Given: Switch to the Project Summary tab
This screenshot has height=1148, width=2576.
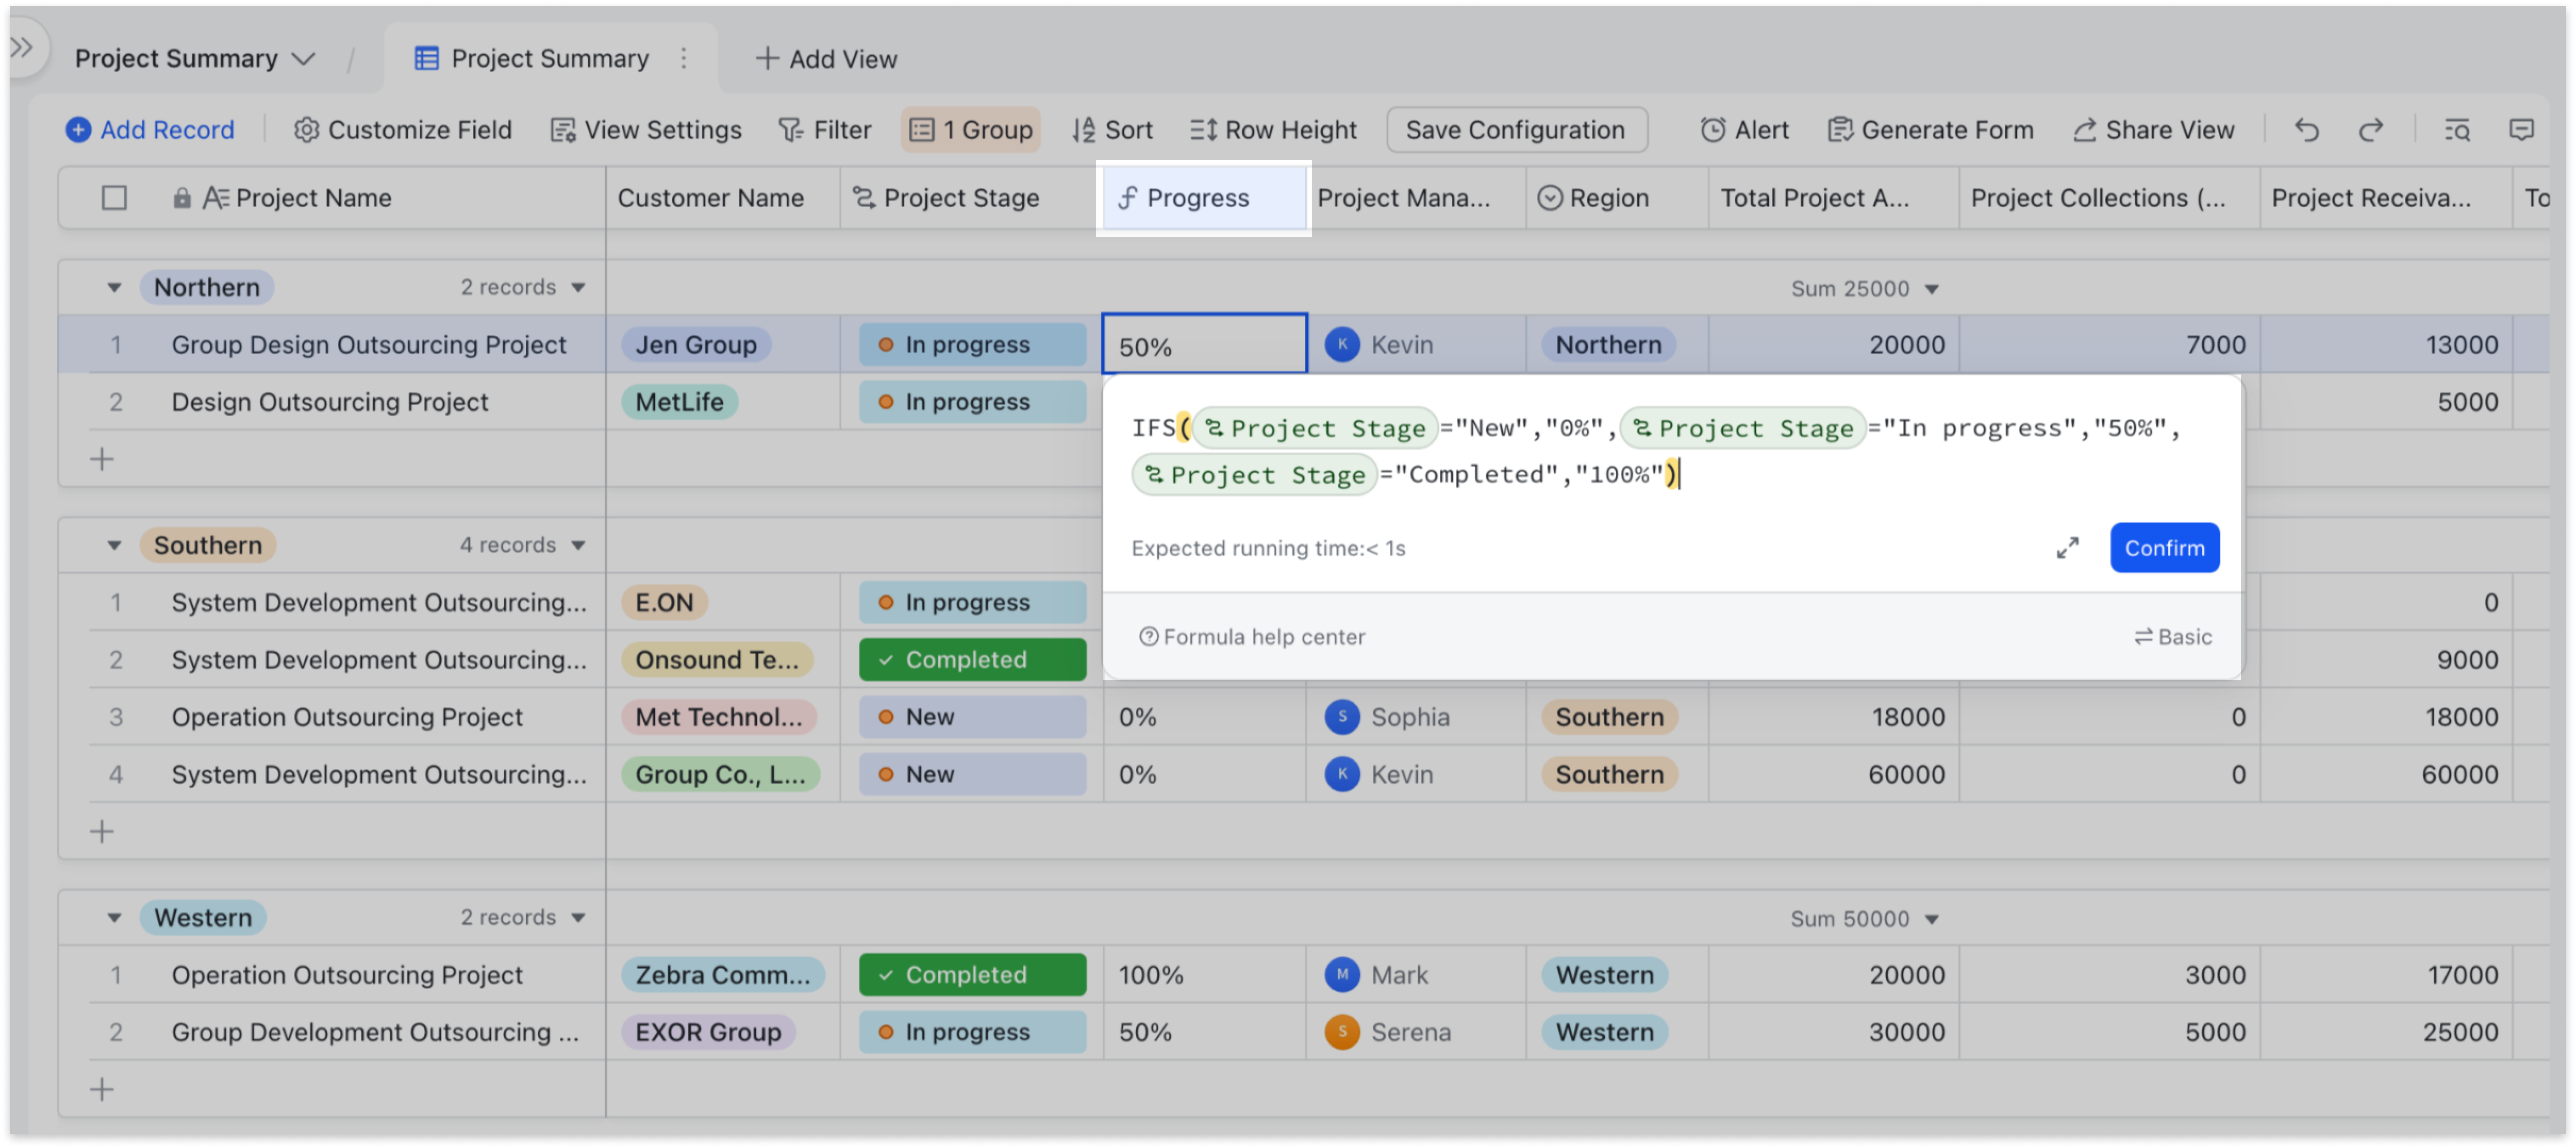Looking at the screenshot, I should 548,58.
